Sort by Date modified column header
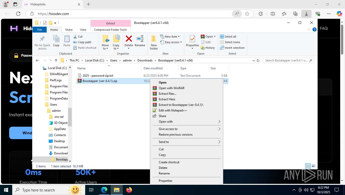 coord(160,68)
